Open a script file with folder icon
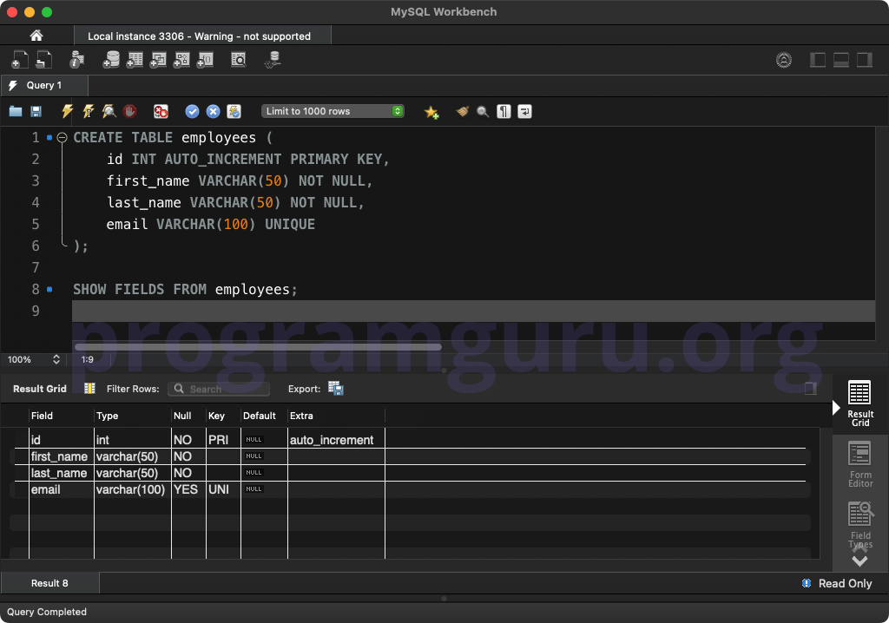The width and height of the screenshot is (889, 623). coord(16,111)
